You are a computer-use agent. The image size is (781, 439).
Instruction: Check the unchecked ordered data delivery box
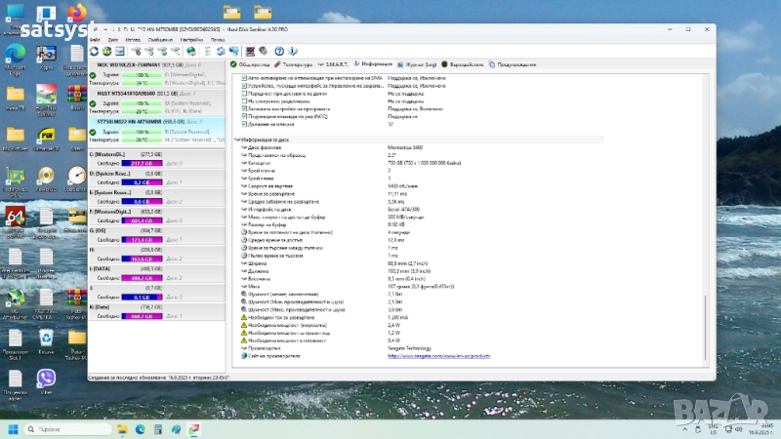tap(245, 93)
